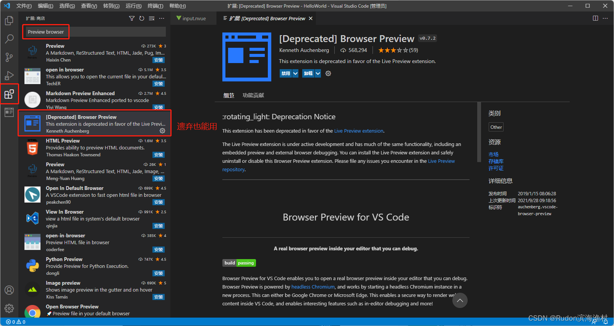This screenshot has height=326, width=614.
Task: Open the 文件(F) menu
Action: [x=24, y=6]
